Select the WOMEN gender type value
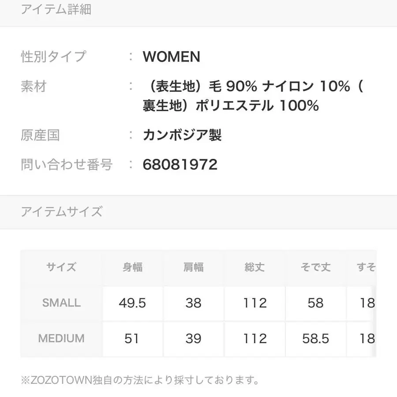The image size is (397, 397). pos(171,56)
